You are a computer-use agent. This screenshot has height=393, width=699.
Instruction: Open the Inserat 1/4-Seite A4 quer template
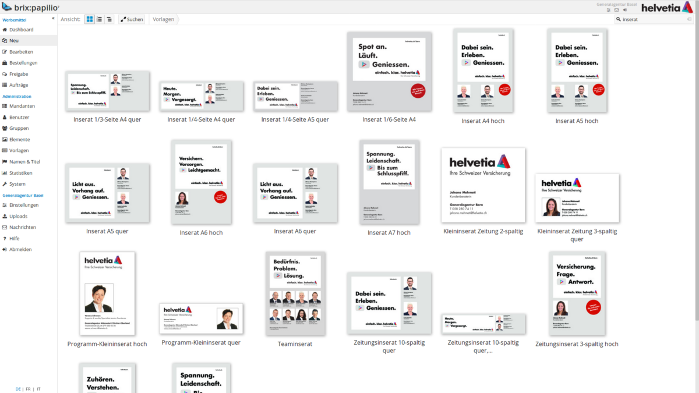(201, 95)
